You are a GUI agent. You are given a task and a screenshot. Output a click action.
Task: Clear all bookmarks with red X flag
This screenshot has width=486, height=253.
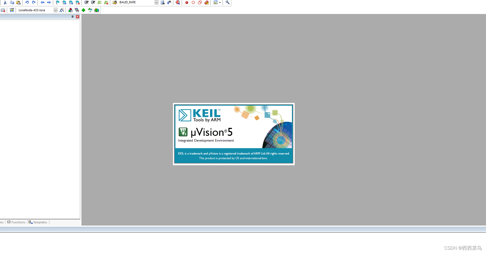[x=78, y=2]
